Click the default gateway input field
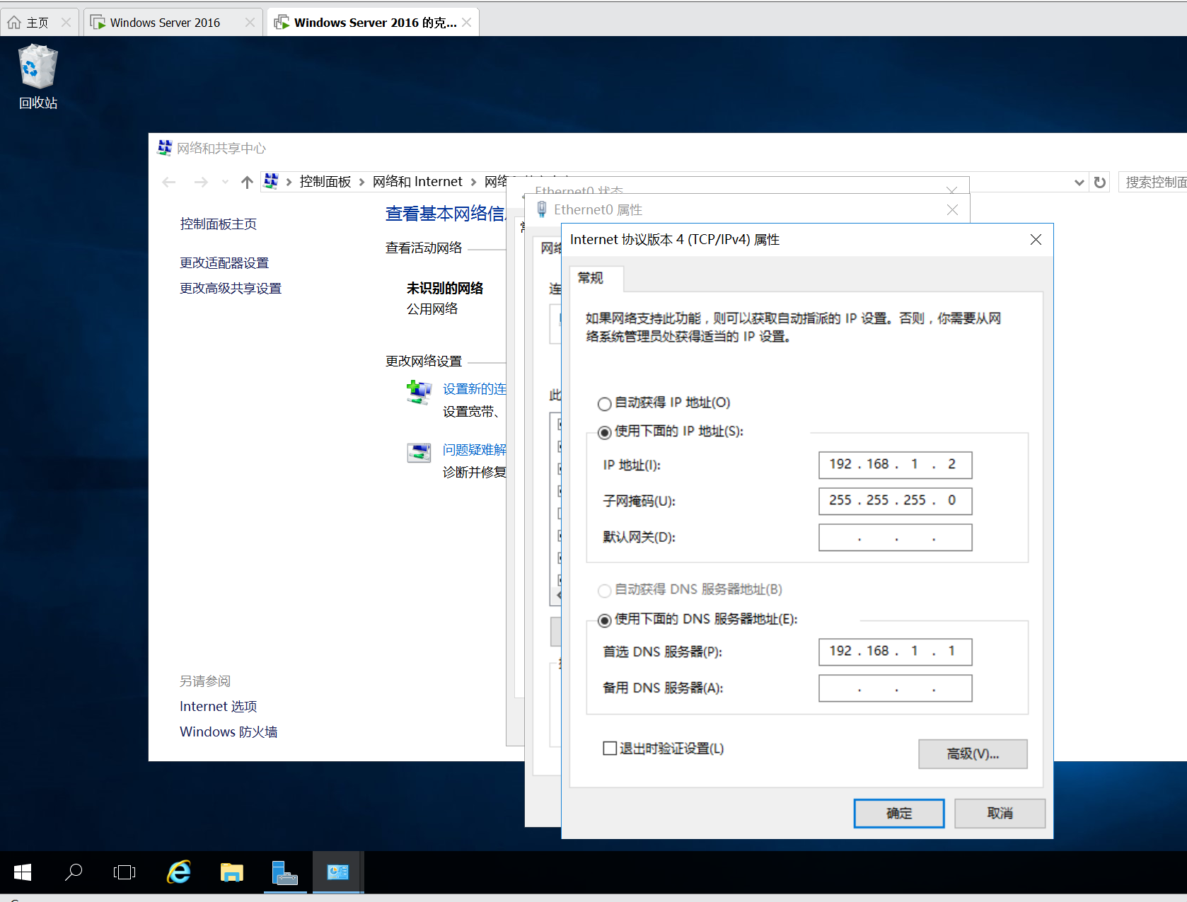Screen dimensions: 1187x902 (x=895, y=537)
